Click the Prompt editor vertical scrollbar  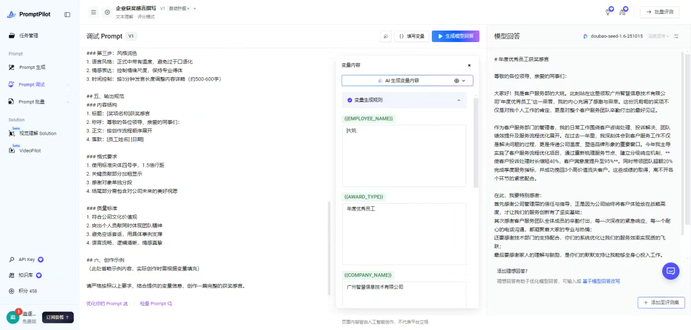[x=329, y=248]
